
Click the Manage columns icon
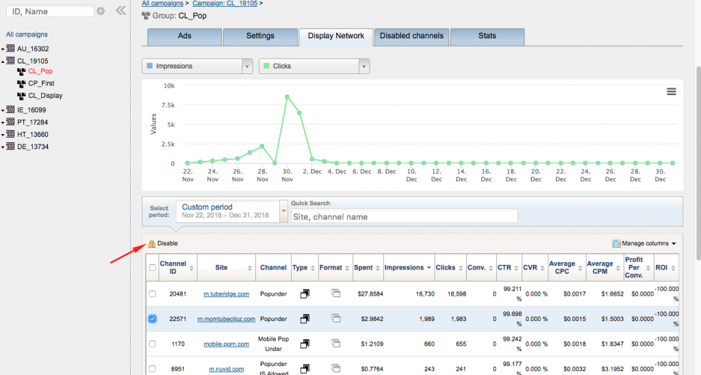coord(616,244)
